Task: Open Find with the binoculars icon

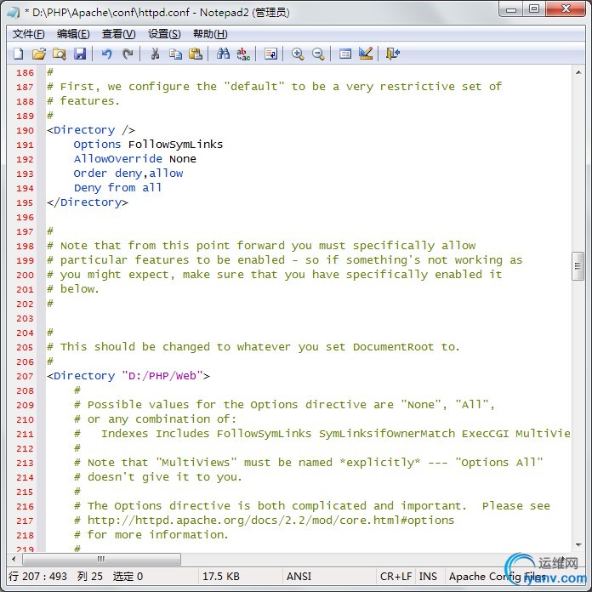Action: [x=223, y=54]
